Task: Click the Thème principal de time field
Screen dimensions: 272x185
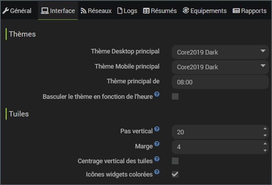Action: point(220,82)
